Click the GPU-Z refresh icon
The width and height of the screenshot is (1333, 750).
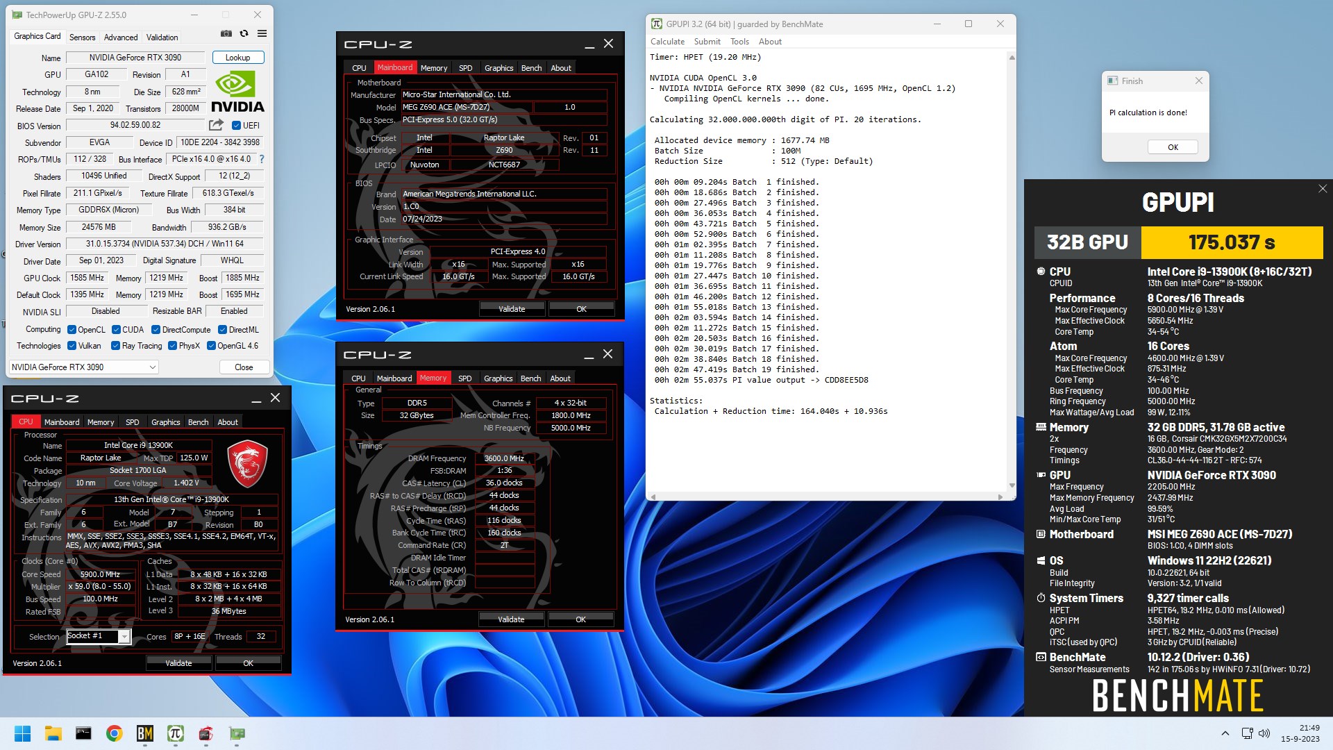coord(244,33)
